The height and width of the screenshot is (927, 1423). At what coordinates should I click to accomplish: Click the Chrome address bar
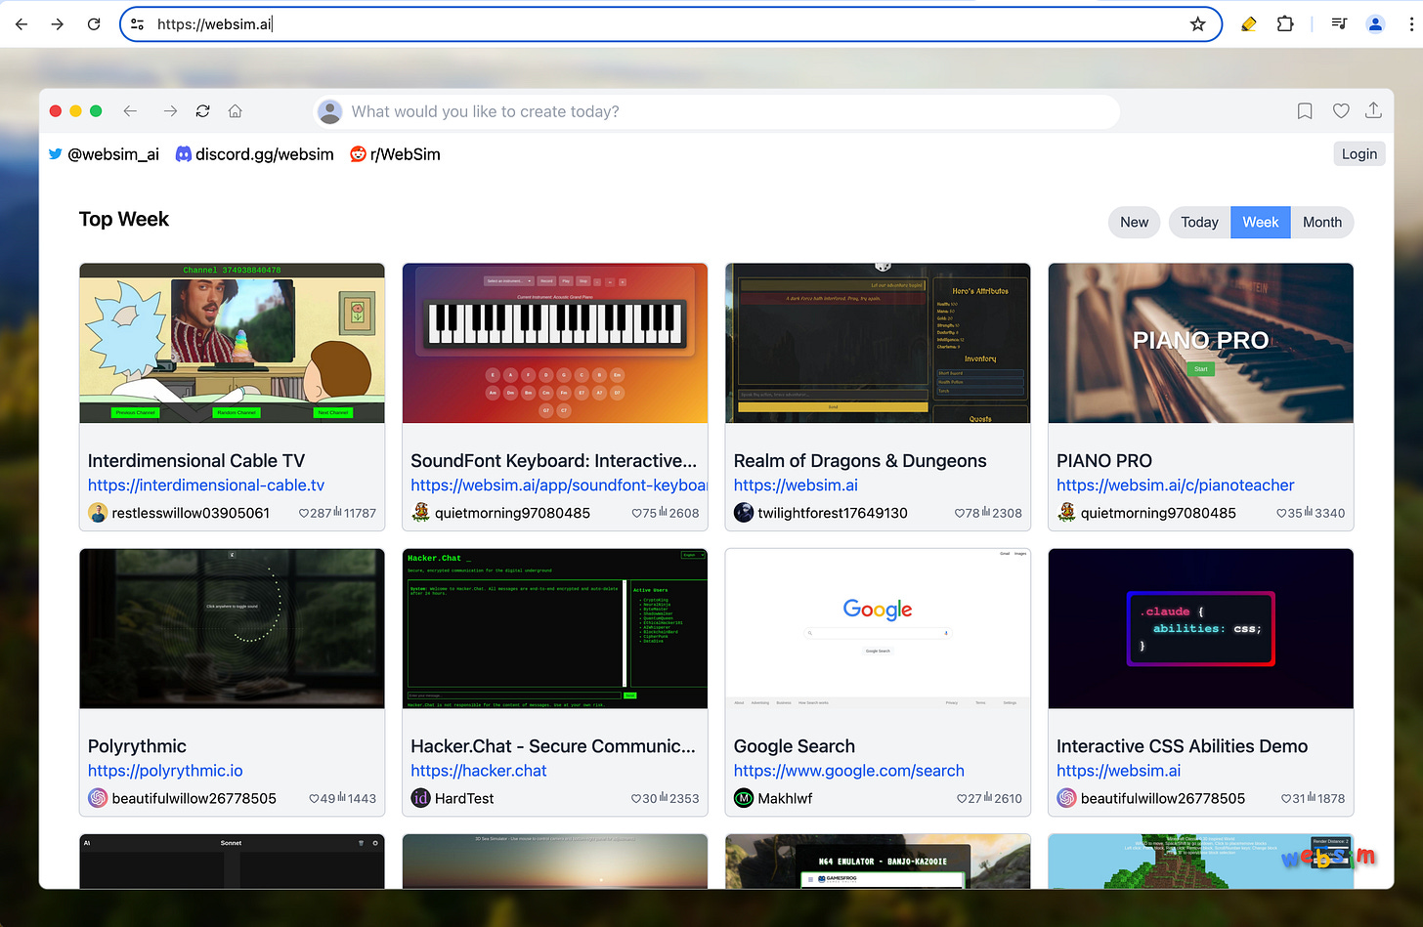click(x=670, y=24)
